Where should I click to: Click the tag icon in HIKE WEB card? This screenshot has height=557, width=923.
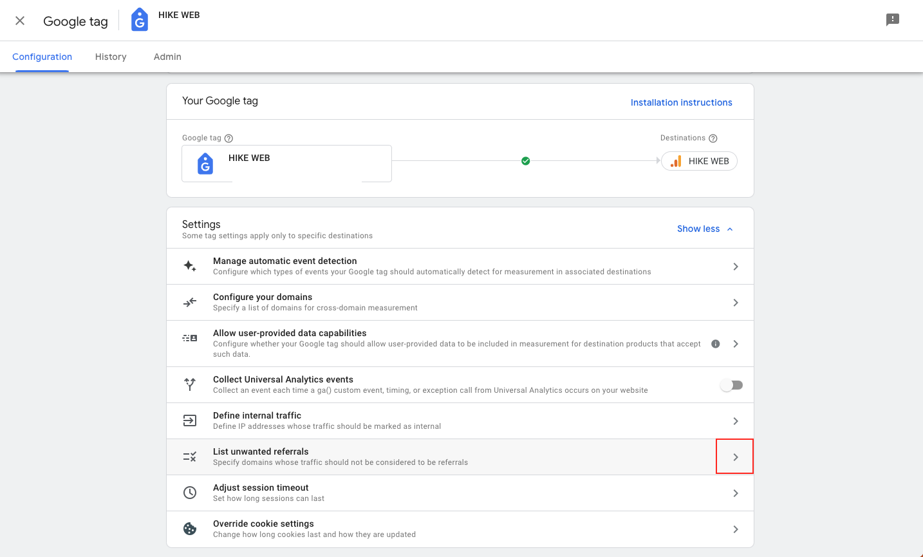(205, 164)
